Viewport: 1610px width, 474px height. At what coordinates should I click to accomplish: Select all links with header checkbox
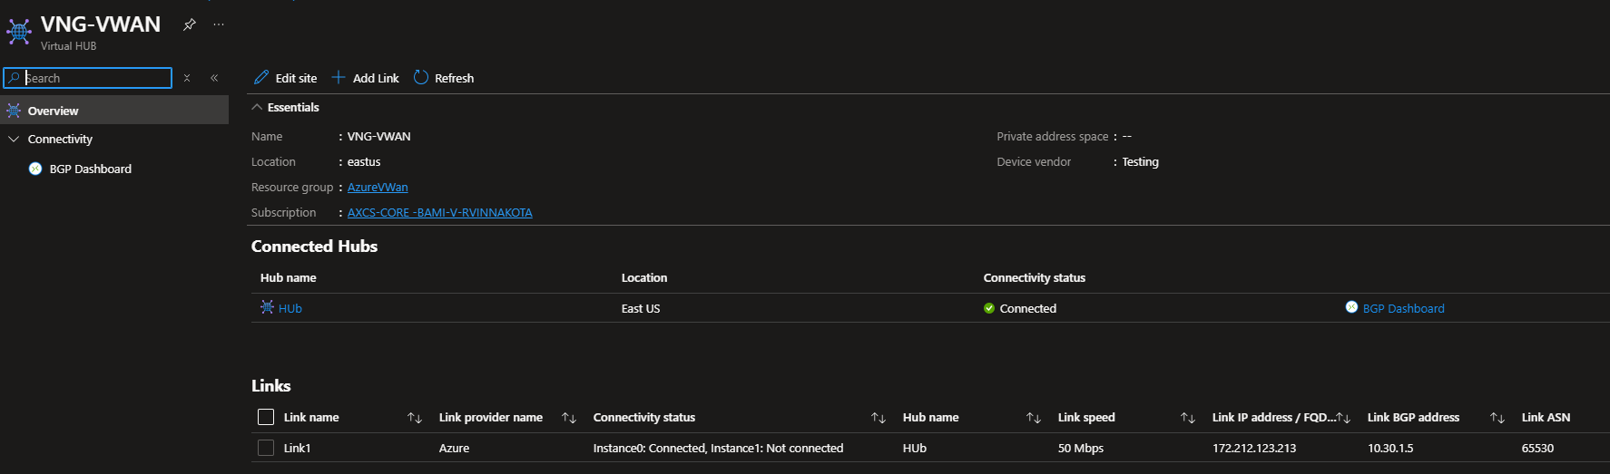(266, 417)
